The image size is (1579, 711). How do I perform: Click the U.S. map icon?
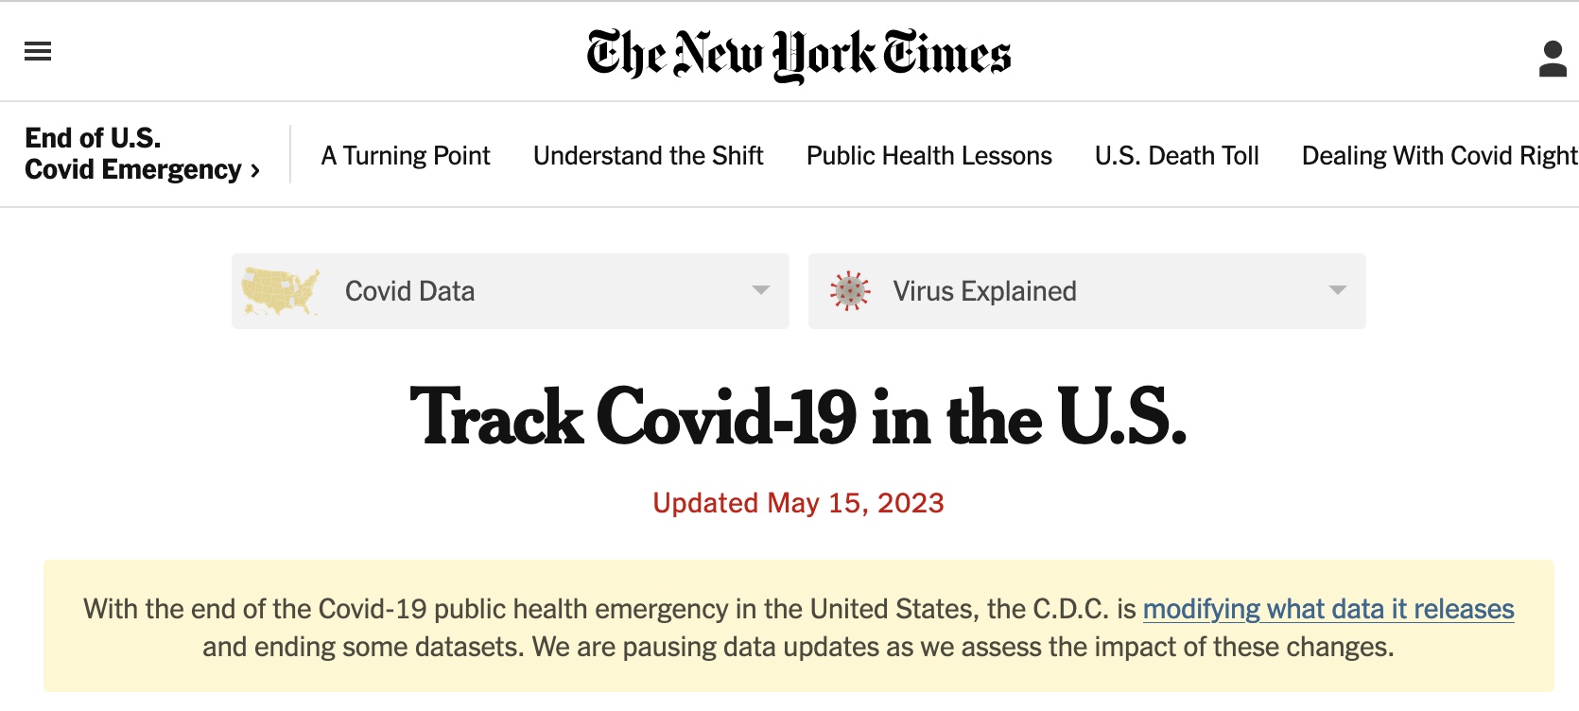[x=281, y=291]
